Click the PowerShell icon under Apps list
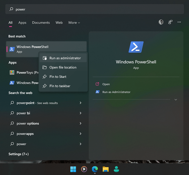The height and width of the screenshot is (175, 189). click(12, 83)
